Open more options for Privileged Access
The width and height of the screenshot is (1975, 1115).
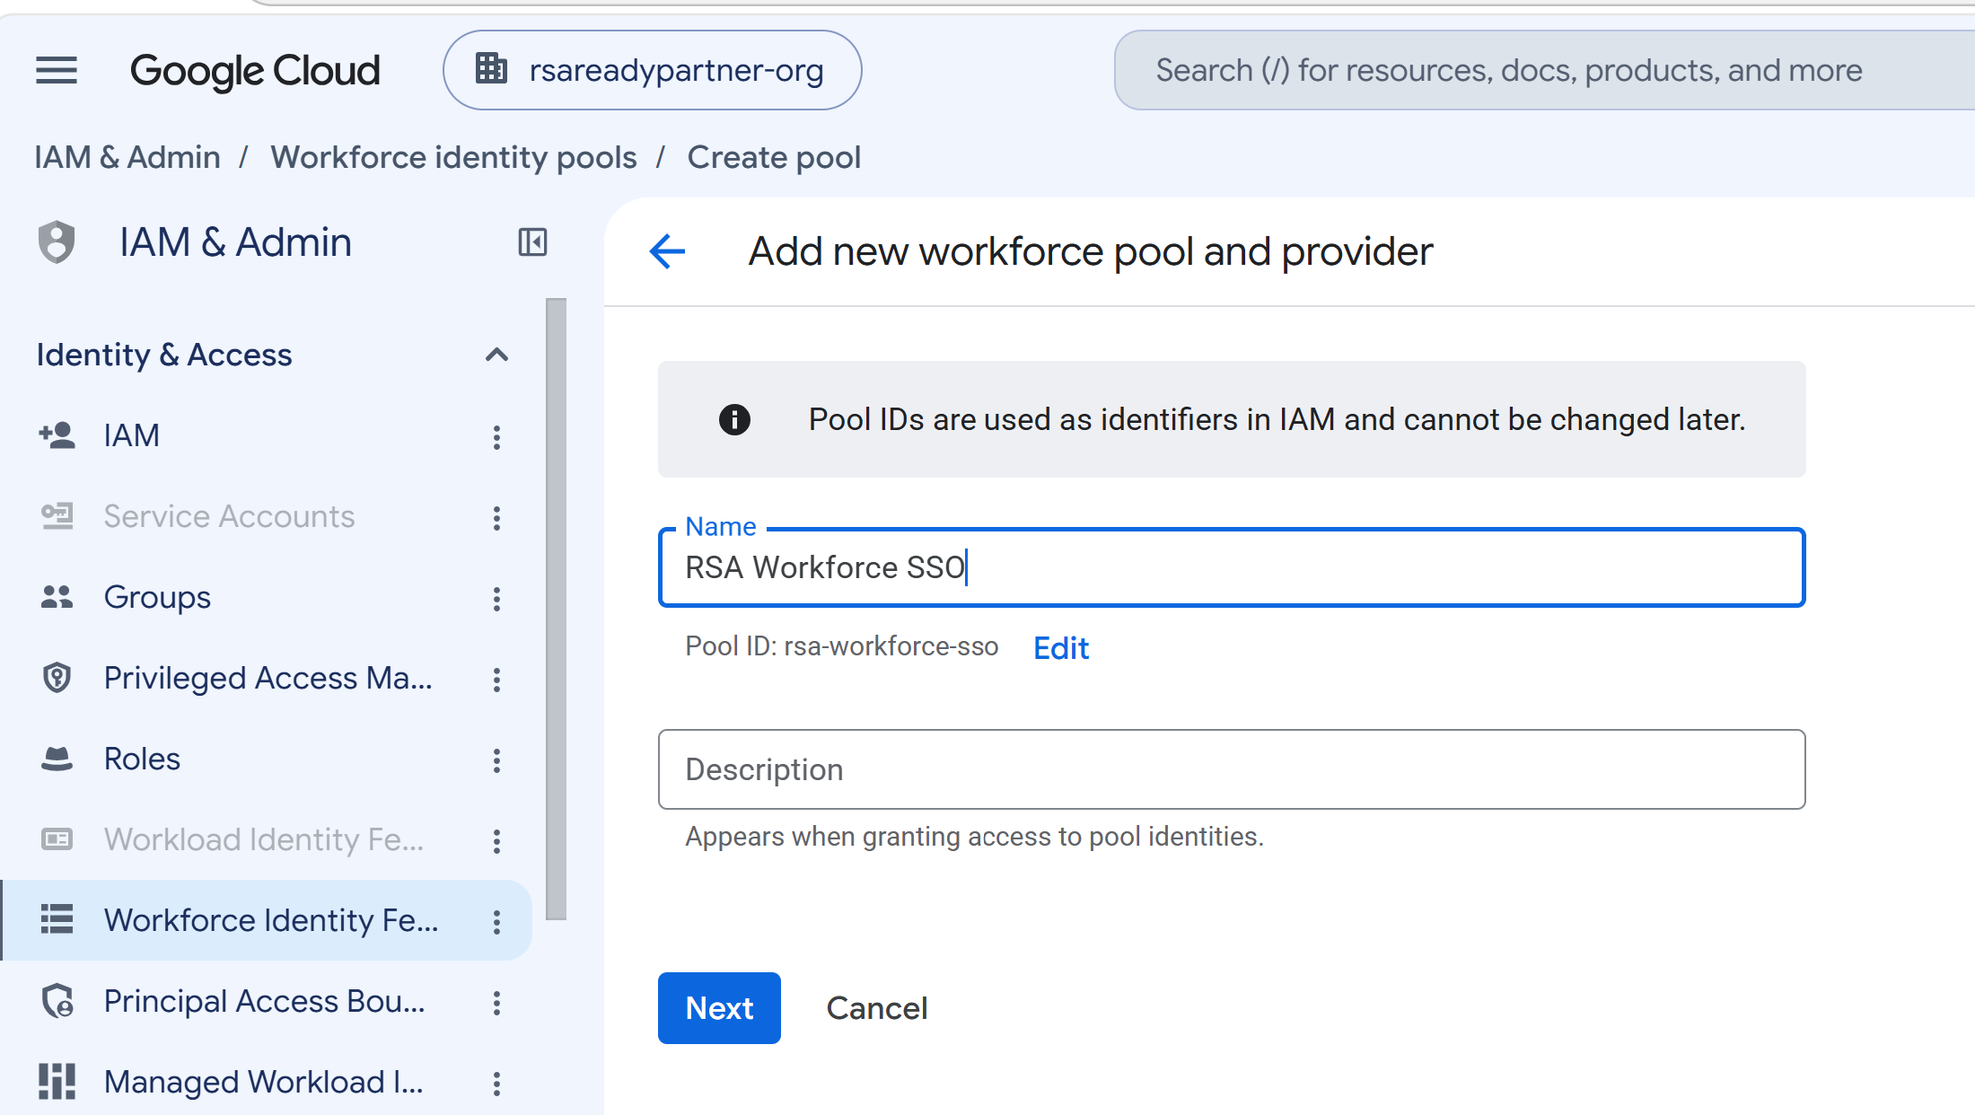pos(496,680)
